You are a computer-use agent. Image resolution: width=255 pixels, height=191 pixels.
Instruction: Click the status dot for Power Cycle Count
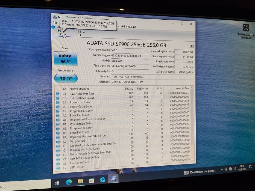click(x=58, y=107)
